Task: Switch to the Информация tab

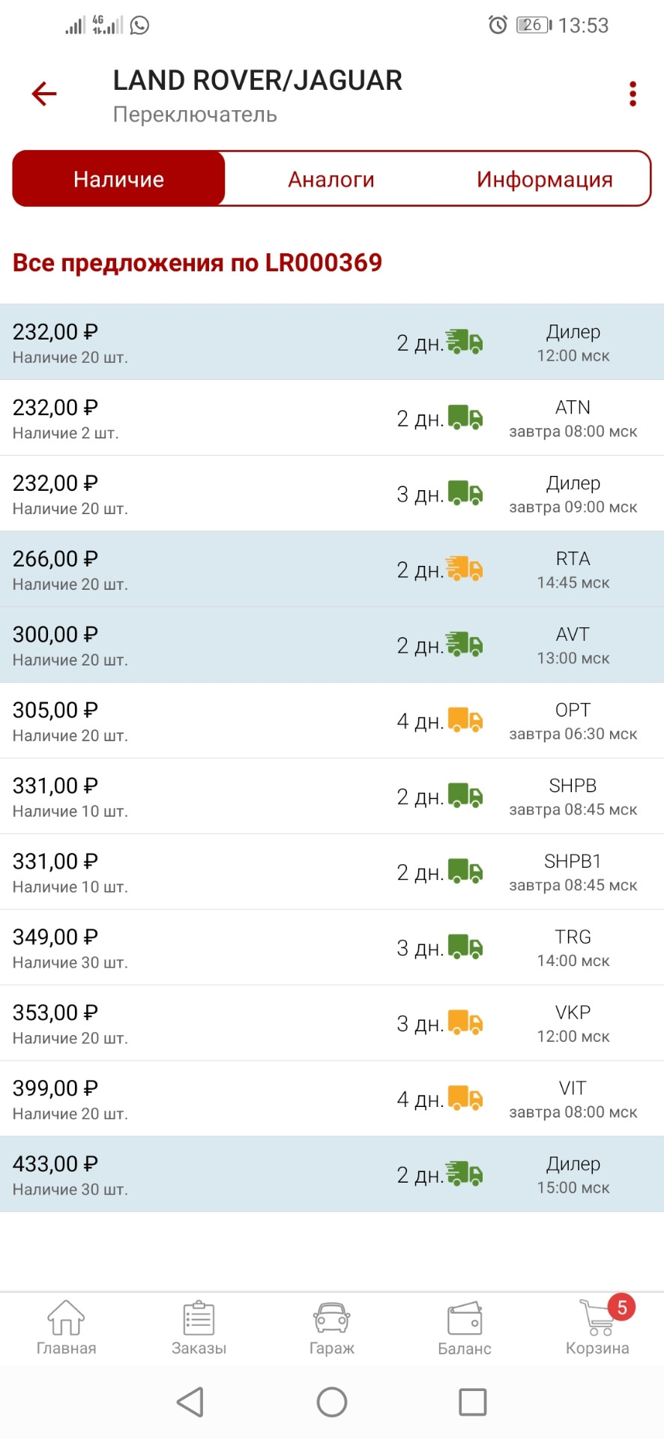Action: pos(545,179)
